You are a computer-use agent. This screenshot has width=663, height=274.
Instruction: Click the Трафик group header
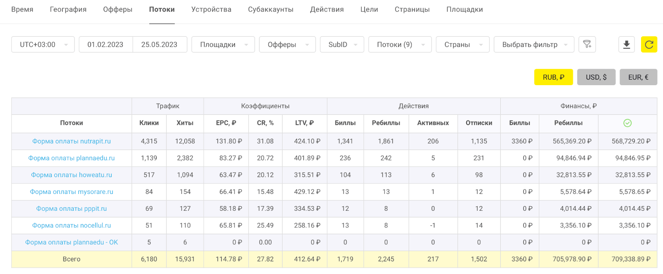(x=168, y=106)
